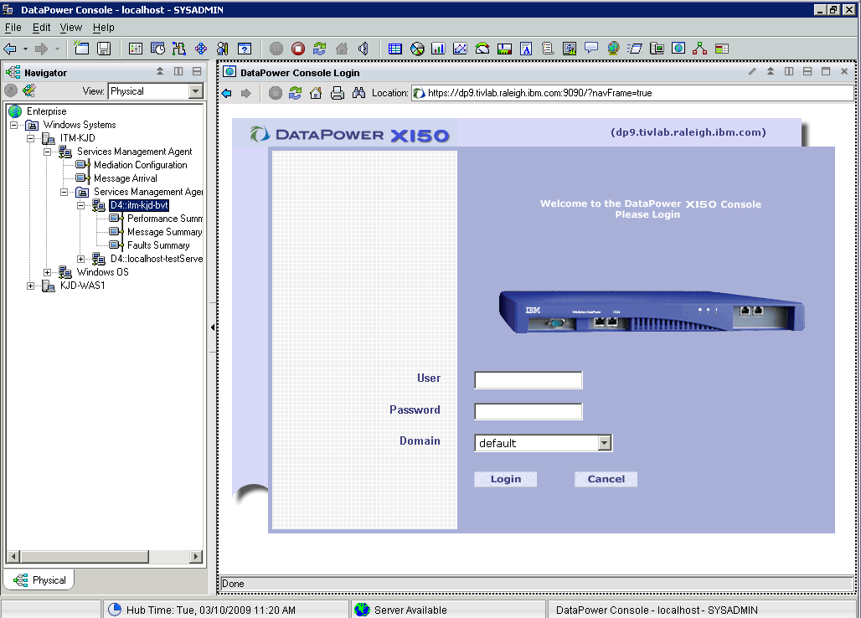Viewport: 861px width, 618px height.
Task: Click the Topology view icon in toolbar
Action: coord(700,49)
